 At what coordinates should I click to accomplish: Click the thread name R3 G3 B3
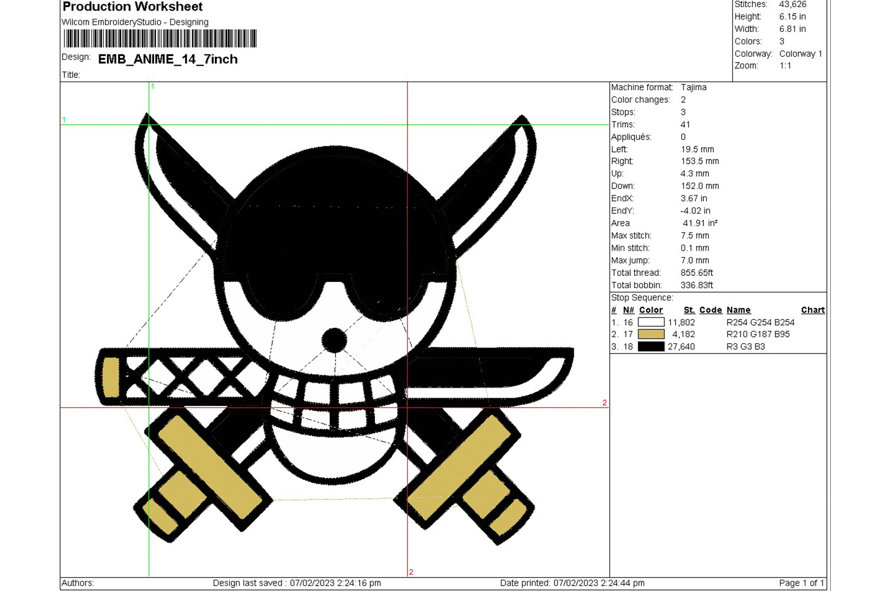pos(746,346)
